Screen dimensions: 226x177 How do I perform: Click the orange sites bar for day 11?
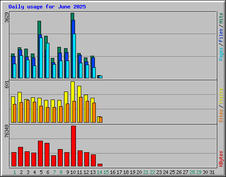pos(81,110)
